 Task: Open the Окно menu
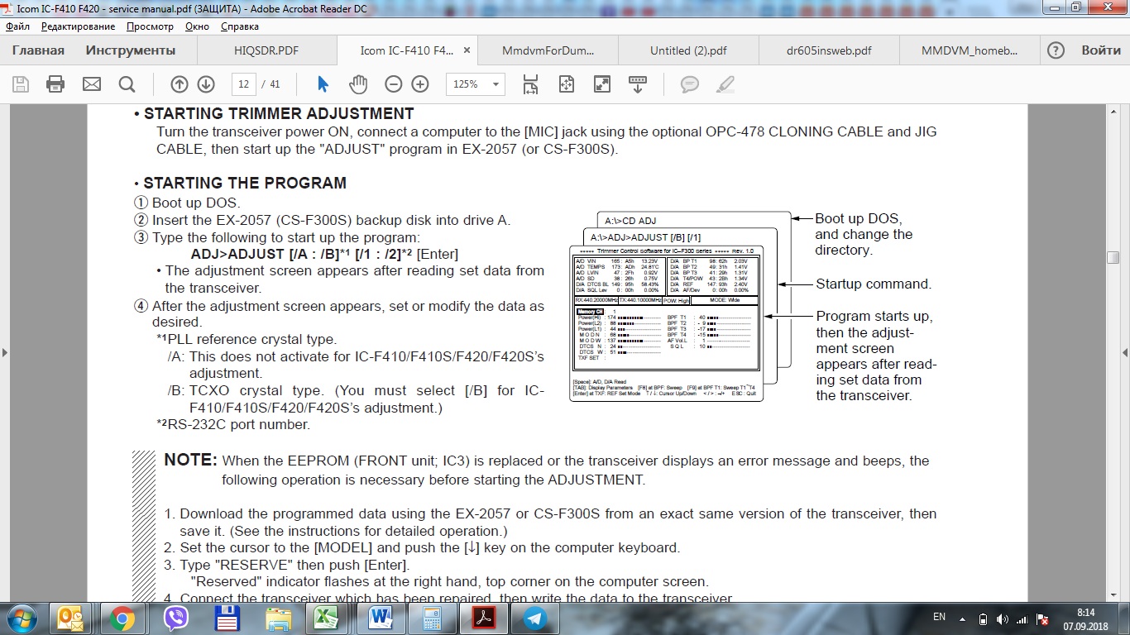point(197,26)
